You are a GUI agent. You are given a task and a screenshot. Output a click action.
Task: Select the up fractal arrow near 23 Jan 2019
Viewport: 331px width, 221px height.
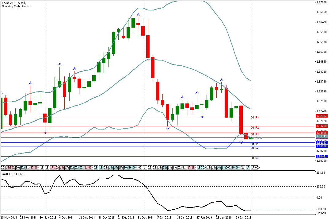[x=221, y=80]
